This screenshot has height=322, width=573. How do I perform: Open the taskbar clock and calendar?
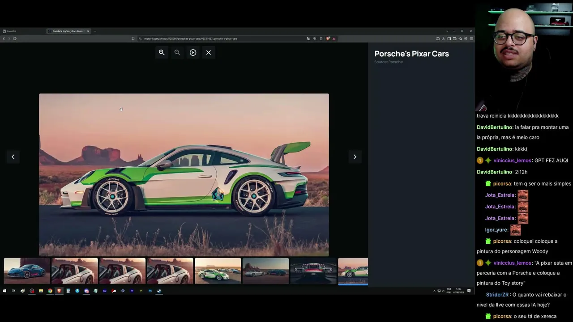coord(459,291)
